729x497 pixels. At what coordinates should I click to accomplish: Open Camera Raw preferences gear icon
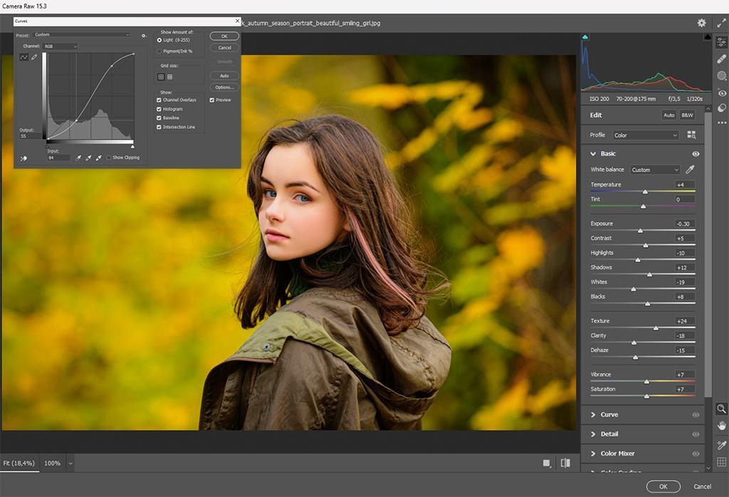pos(701,23)
